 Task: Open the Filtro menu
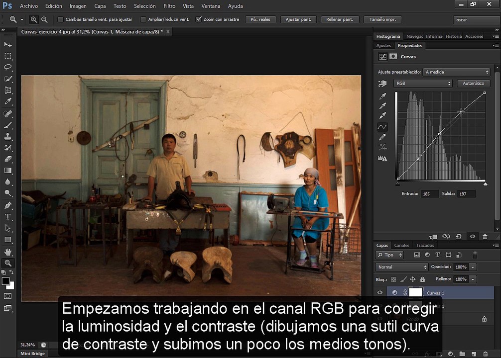pos(169,6)
